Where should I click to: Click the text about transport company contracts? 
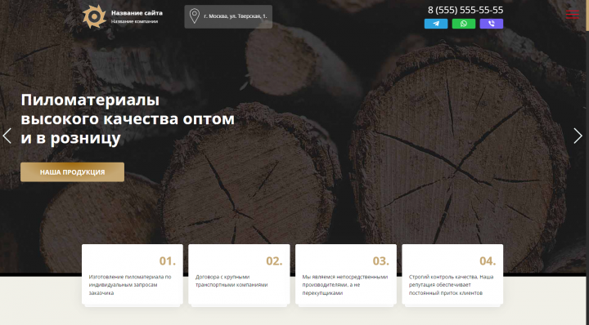coord(232,281)
